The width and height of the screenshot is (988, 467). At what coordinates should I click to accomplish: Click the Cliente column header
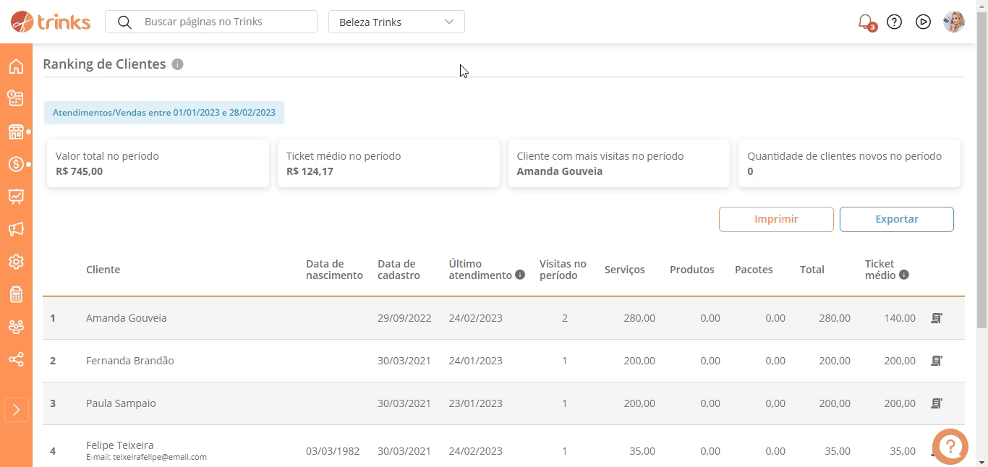[x=103, y=270]
